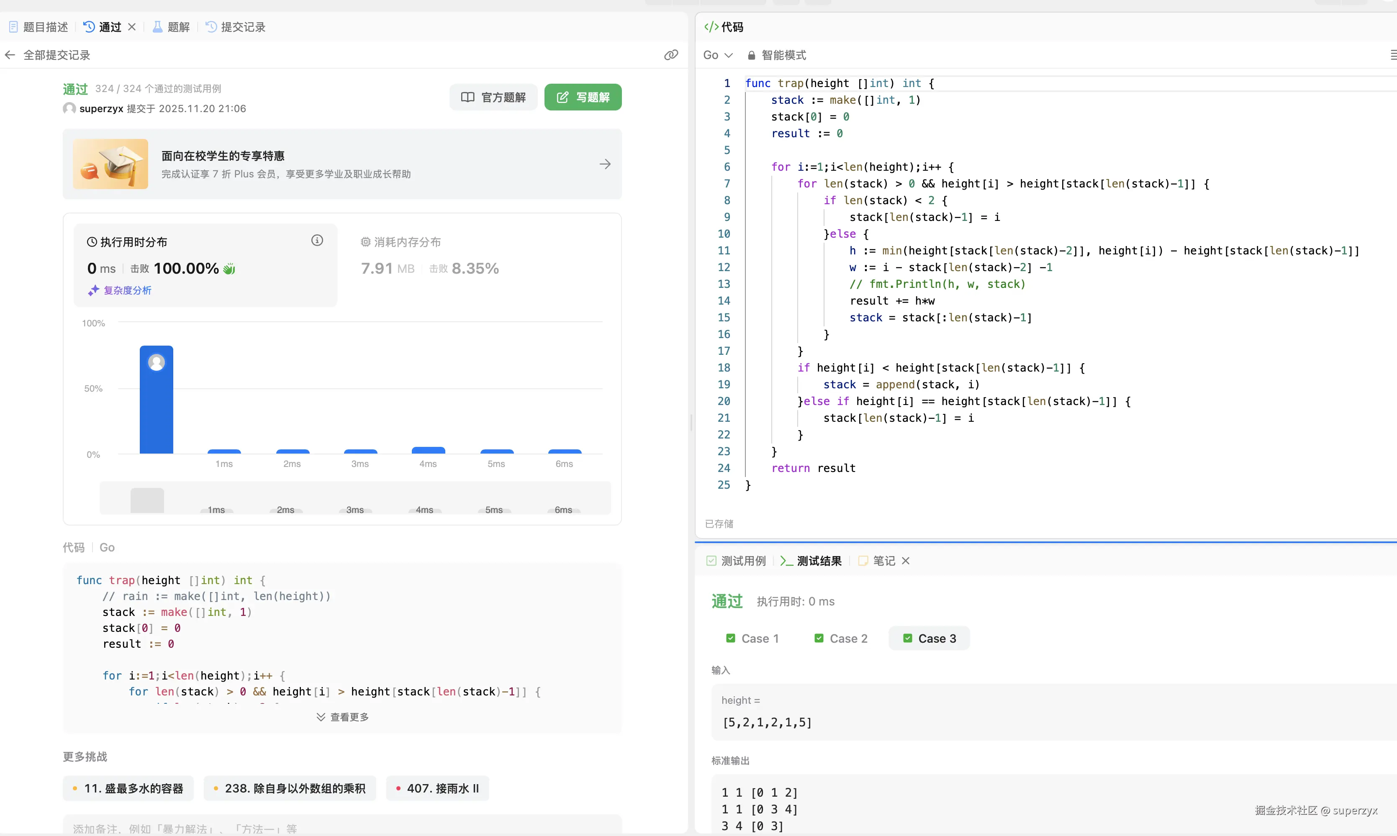Select Case 2 test result
1397x836 pixels.
click(842, 638)
